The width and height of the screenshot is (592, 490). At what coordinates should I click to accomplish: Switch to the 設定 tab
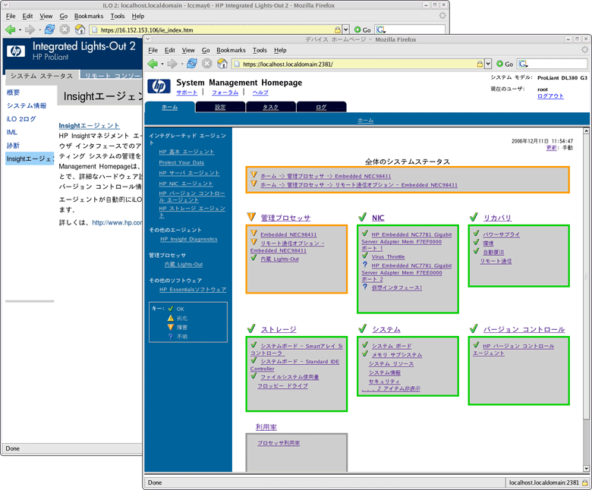(220, 107)
